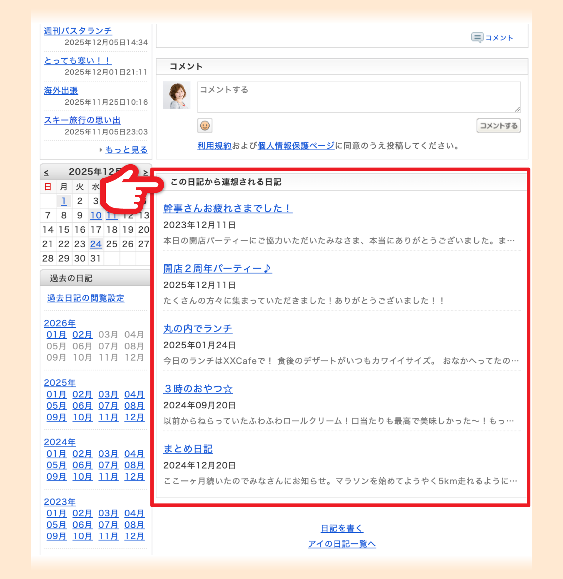The image size is (563, 579).
Task: Open 2024年 11月 archive
Action: (x=109, y=477)
